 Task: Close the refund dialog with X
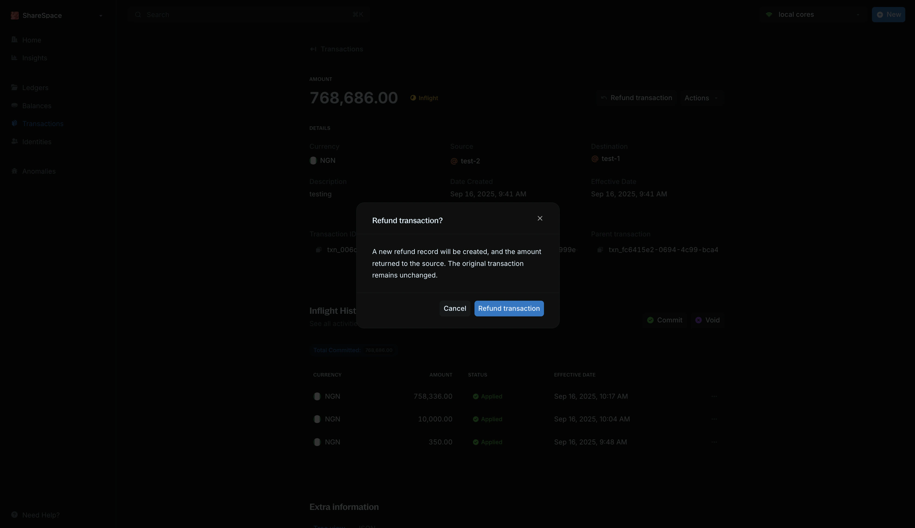point(540,218)
